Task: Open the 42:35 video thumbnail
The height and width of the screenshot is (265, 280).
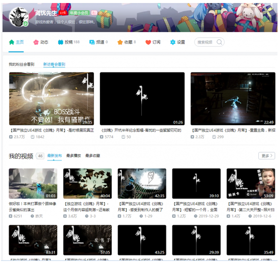Action: coord(142,184)
